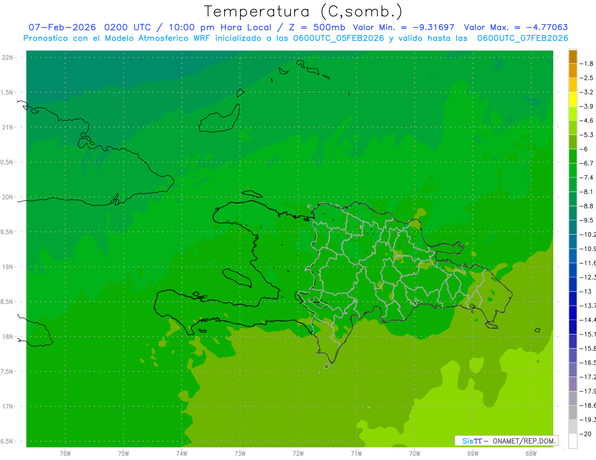
Task: Click the "-8.1" legend label
Action: (587, 192)
